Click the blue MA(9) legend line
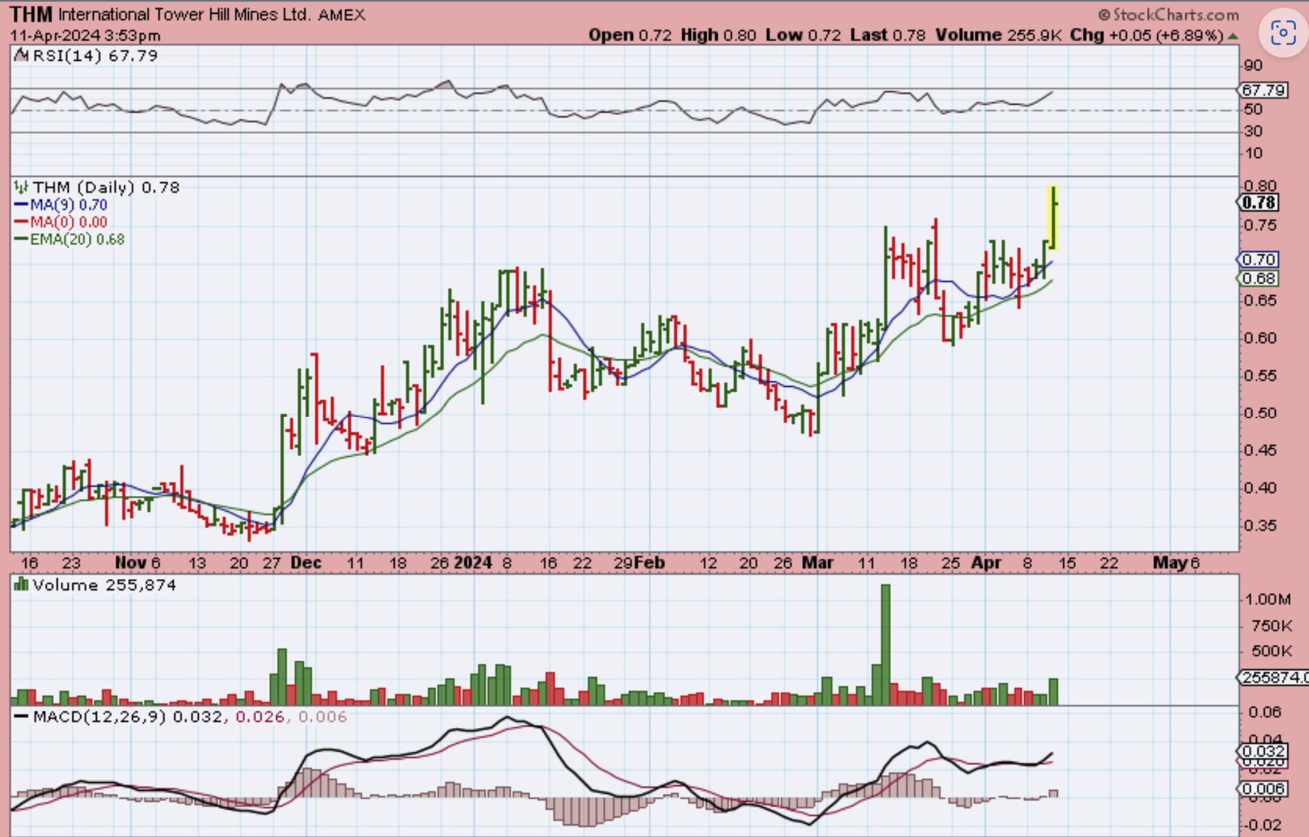Viewport: 1309px width, 837px height. (21, 205)
